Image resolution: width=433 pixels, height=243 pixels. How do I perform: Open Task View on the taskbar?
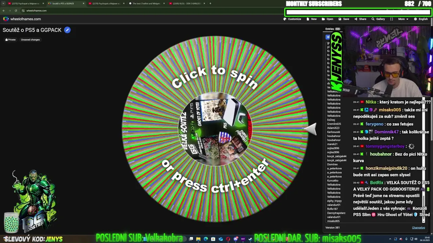coord(191,239)
